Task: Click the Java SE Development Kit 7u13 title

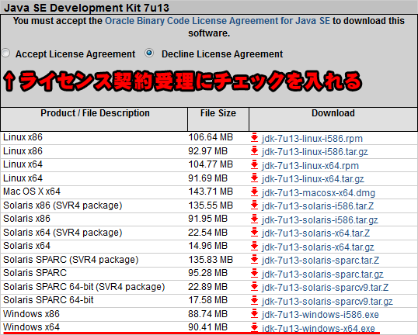Action: click(87, 8)
